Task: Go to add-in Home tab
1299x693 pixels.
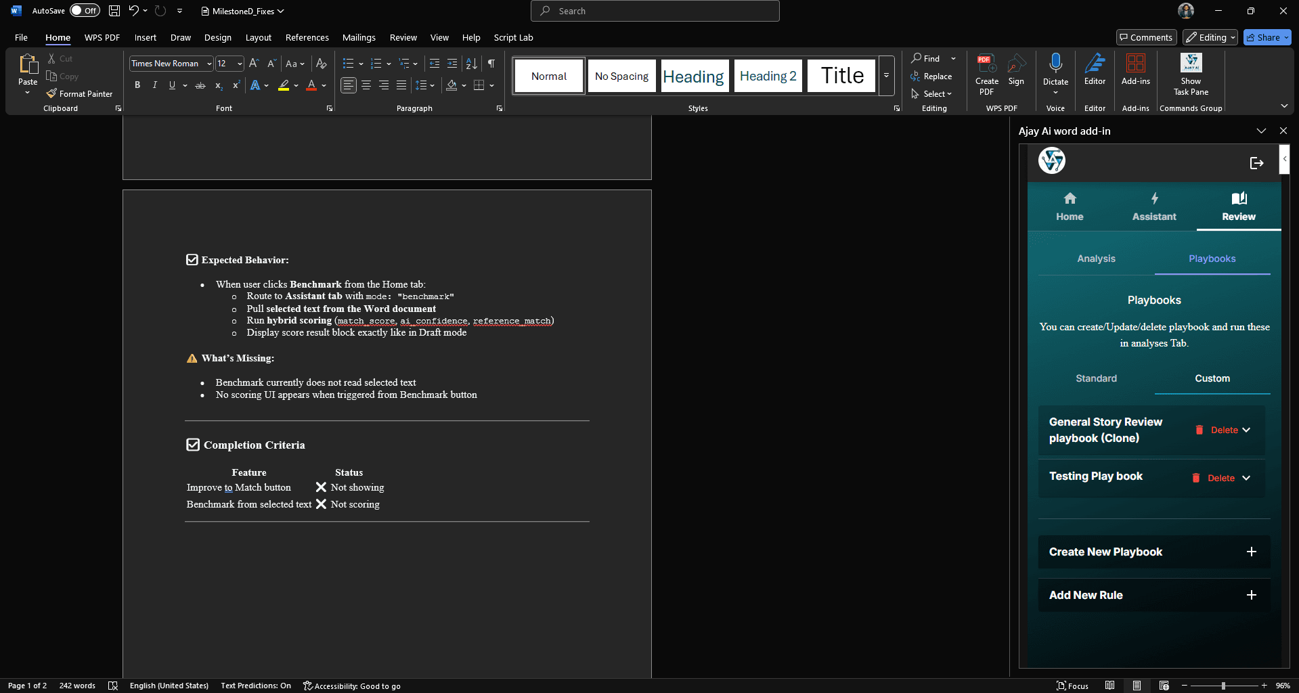Action: click(1070, 206)
